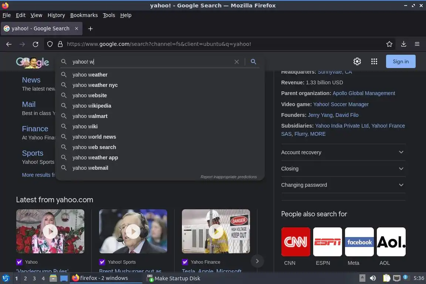Choose the 'yahoo webmail' suggestion
426x284 pixels.
(x=160, y=168)
